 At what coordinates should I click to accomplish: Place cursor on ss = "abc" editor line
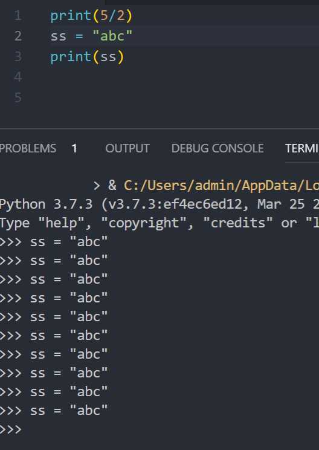pos(91,36)
